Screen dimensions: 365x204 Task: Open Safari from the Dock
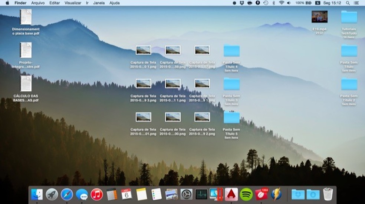tap(67, 194)
